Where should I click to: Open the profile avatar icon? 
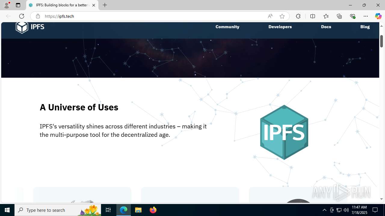pos(7,5)
